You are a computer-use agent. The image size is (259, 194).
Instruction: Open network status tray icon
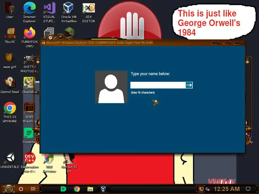pyautogui.click(x=201, y=189)
